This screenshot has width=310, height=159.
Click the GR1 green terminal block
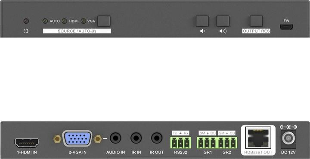click(207, 143)
